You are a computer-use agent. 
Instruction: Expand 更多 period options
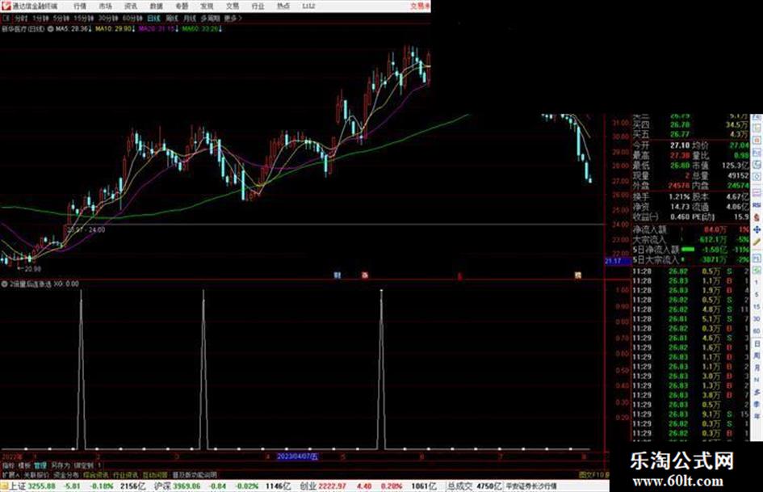pyautogui.click(x=232, y=18)
